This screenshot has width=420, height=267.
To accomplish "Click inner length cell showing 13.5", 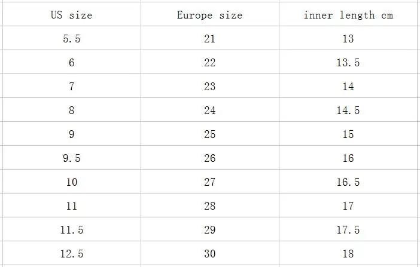I will [348, 63].
